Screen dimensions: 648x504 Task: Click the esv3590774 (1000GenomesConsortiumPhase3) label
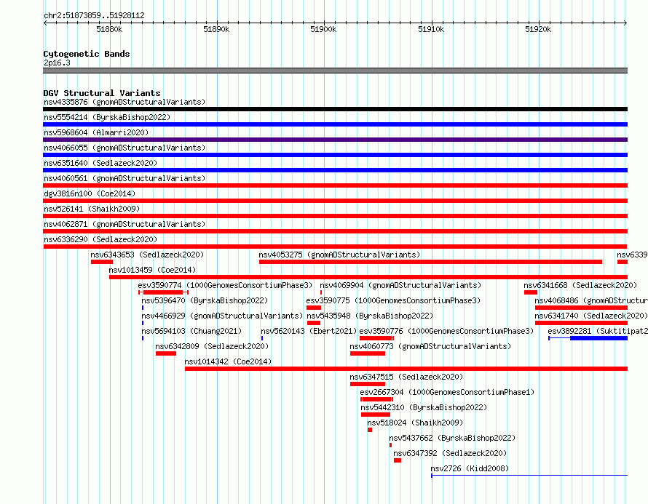[x=225, y=285]
